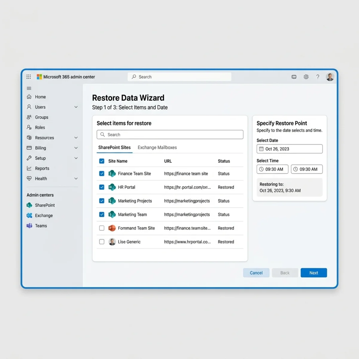Screen dimensions: 359x359
Task: Uncheck the HR Portal checkbox
Action: click(x=102, y=187)
